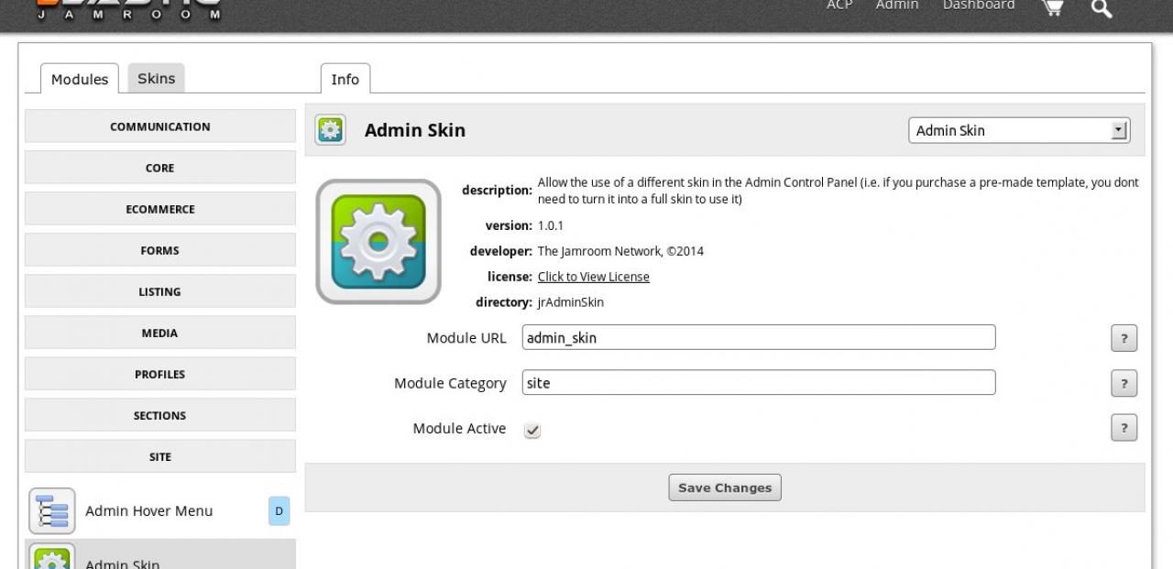Open the Admin Skin module dropdown

(x=1018, y=130)
